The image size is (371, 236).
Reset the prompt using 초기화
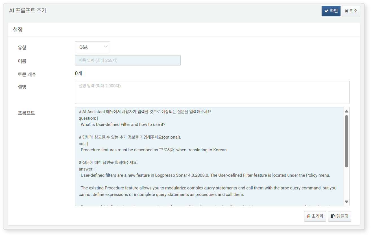click(x=315, y=216)
